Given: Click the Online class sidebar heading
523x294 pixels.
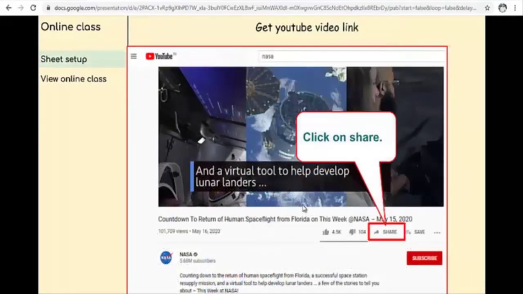Looking at the screenshot, I should click(x=71, y=27).
